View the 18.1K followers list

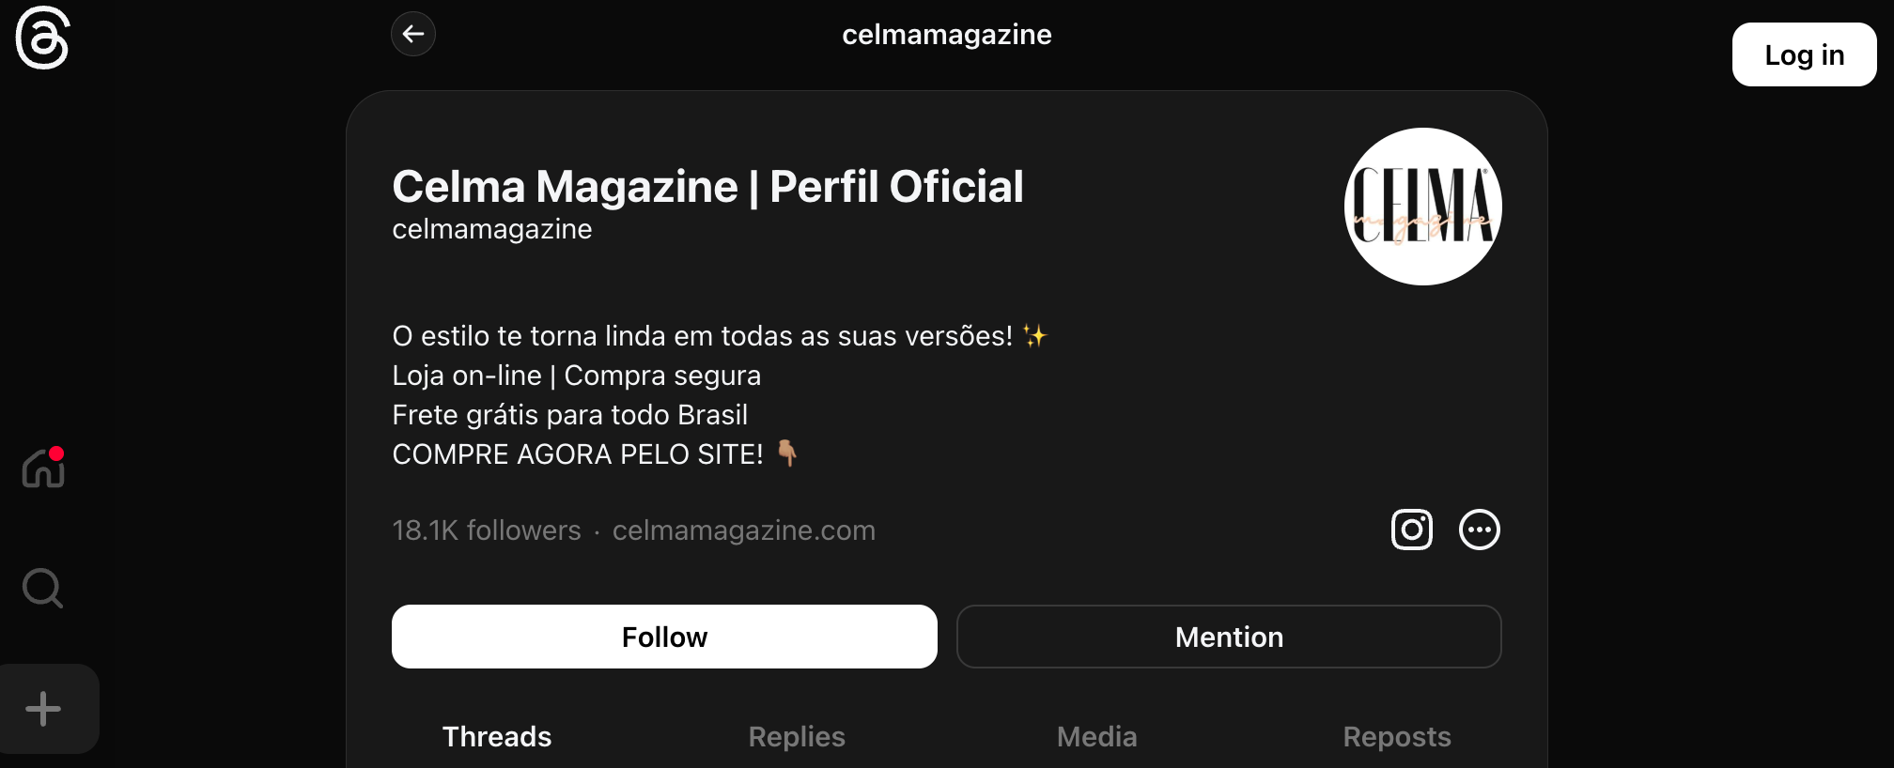[x=487, y=530]
